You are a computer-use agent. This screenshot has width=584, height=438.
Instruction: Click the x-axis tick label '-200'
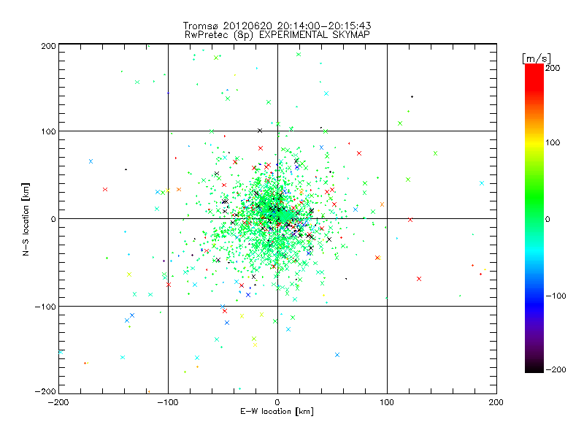click(58, 402)
